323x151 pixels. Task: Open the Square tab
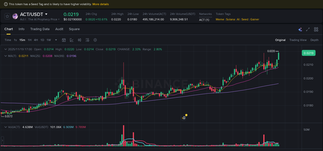74,29
